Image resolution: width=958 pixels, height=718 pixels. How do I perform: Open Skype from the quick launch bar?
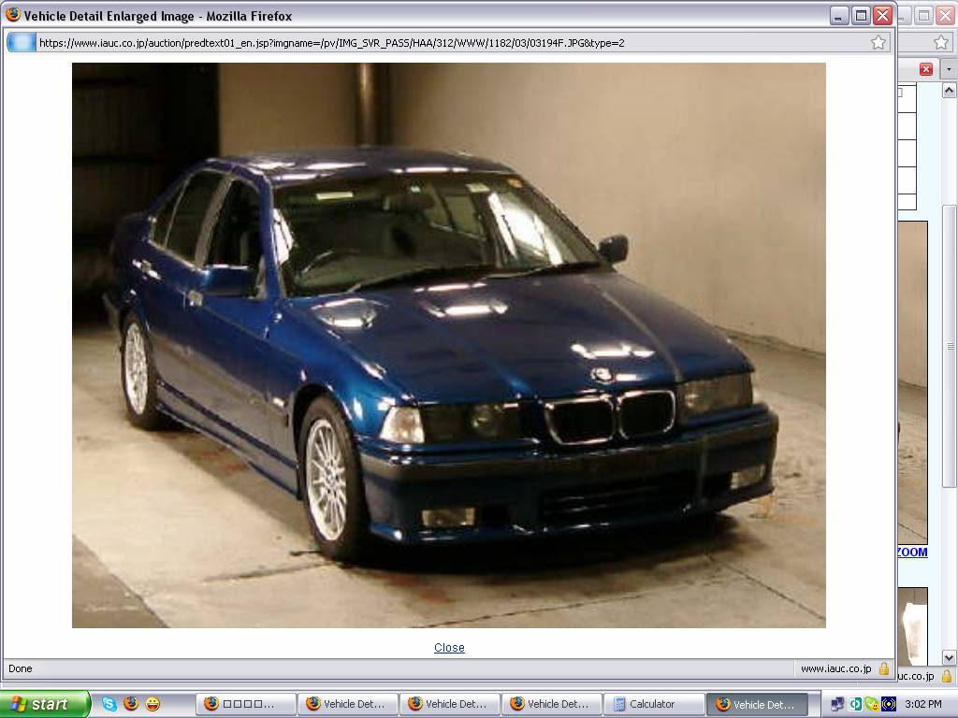tap(109, 704)
